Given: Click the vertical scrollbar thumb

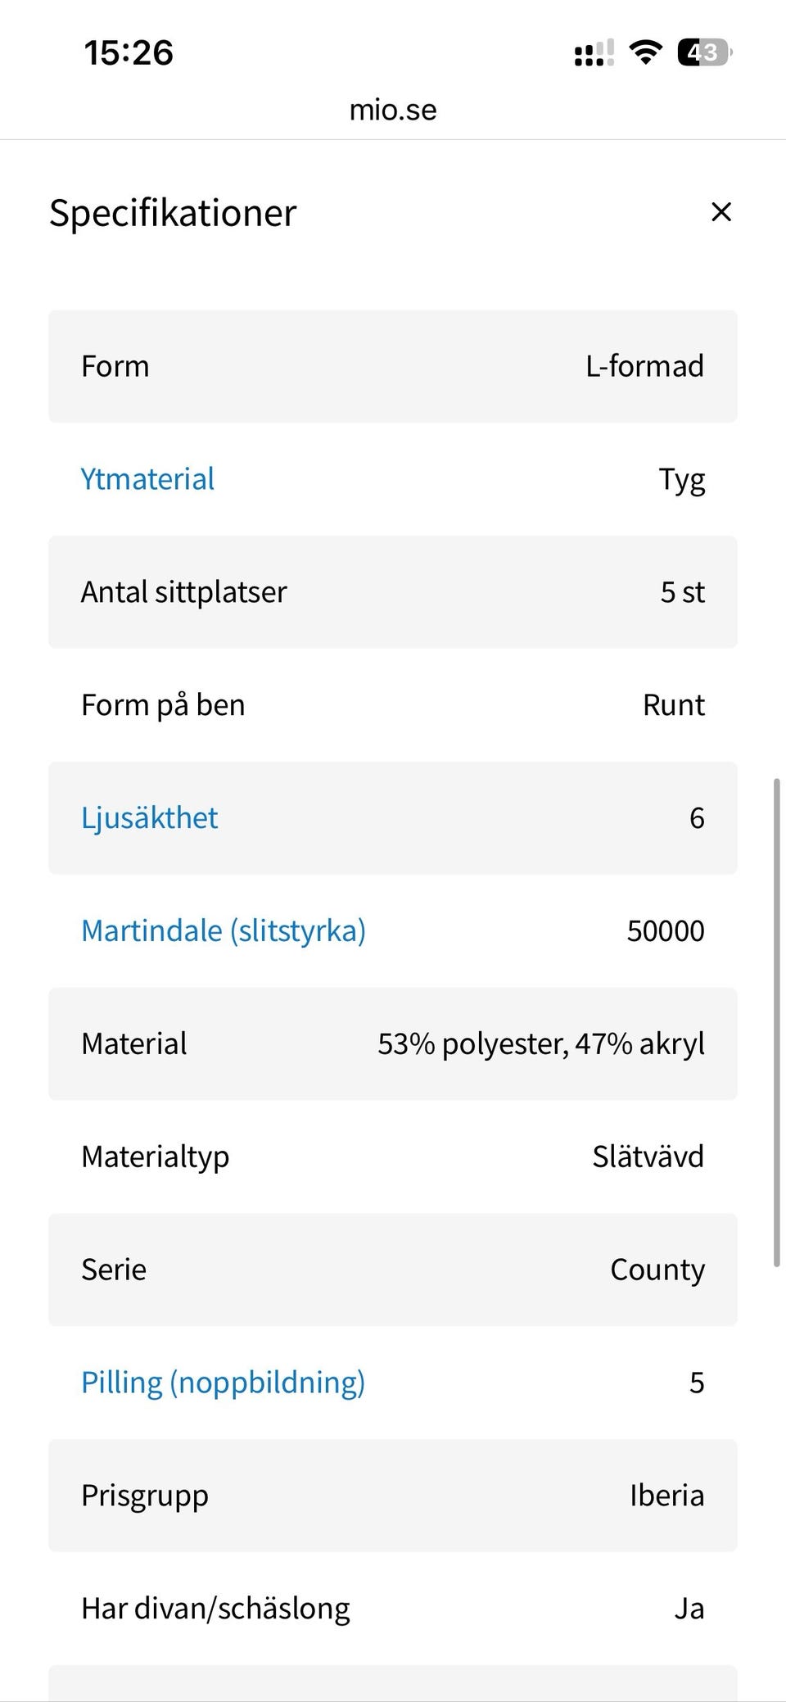Looking at the screenshot, I should [x=776, y=1024].
